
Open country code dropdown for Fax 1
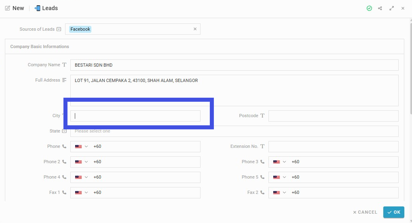coord(86,193)
